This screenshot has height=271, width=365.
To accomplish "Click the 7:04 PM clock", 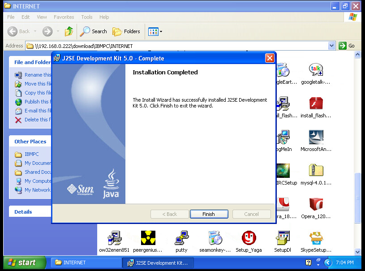I will pyautogui.click(x=345, y=262).
